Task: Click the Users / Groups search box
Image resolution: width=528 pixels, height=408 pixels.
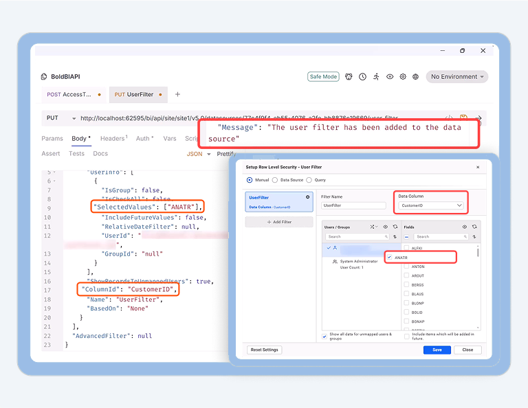Action: [x=357, y=237]
